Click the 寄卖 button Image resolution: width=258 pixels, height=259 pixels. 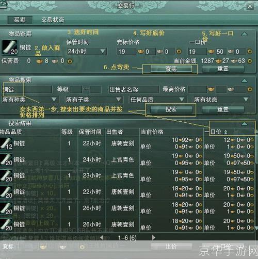(171, 69)
